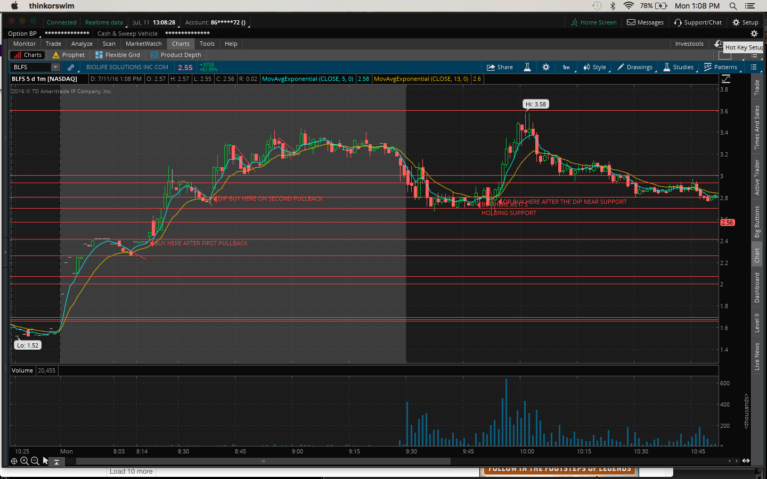
Task: Expand the BLFS symbol dropdown arrow
Action: click(x=55, y=67)
